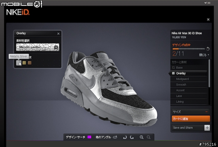This screenshot has width=218, height=147.
Task: Click the purple design search color box
Action: 89,137
